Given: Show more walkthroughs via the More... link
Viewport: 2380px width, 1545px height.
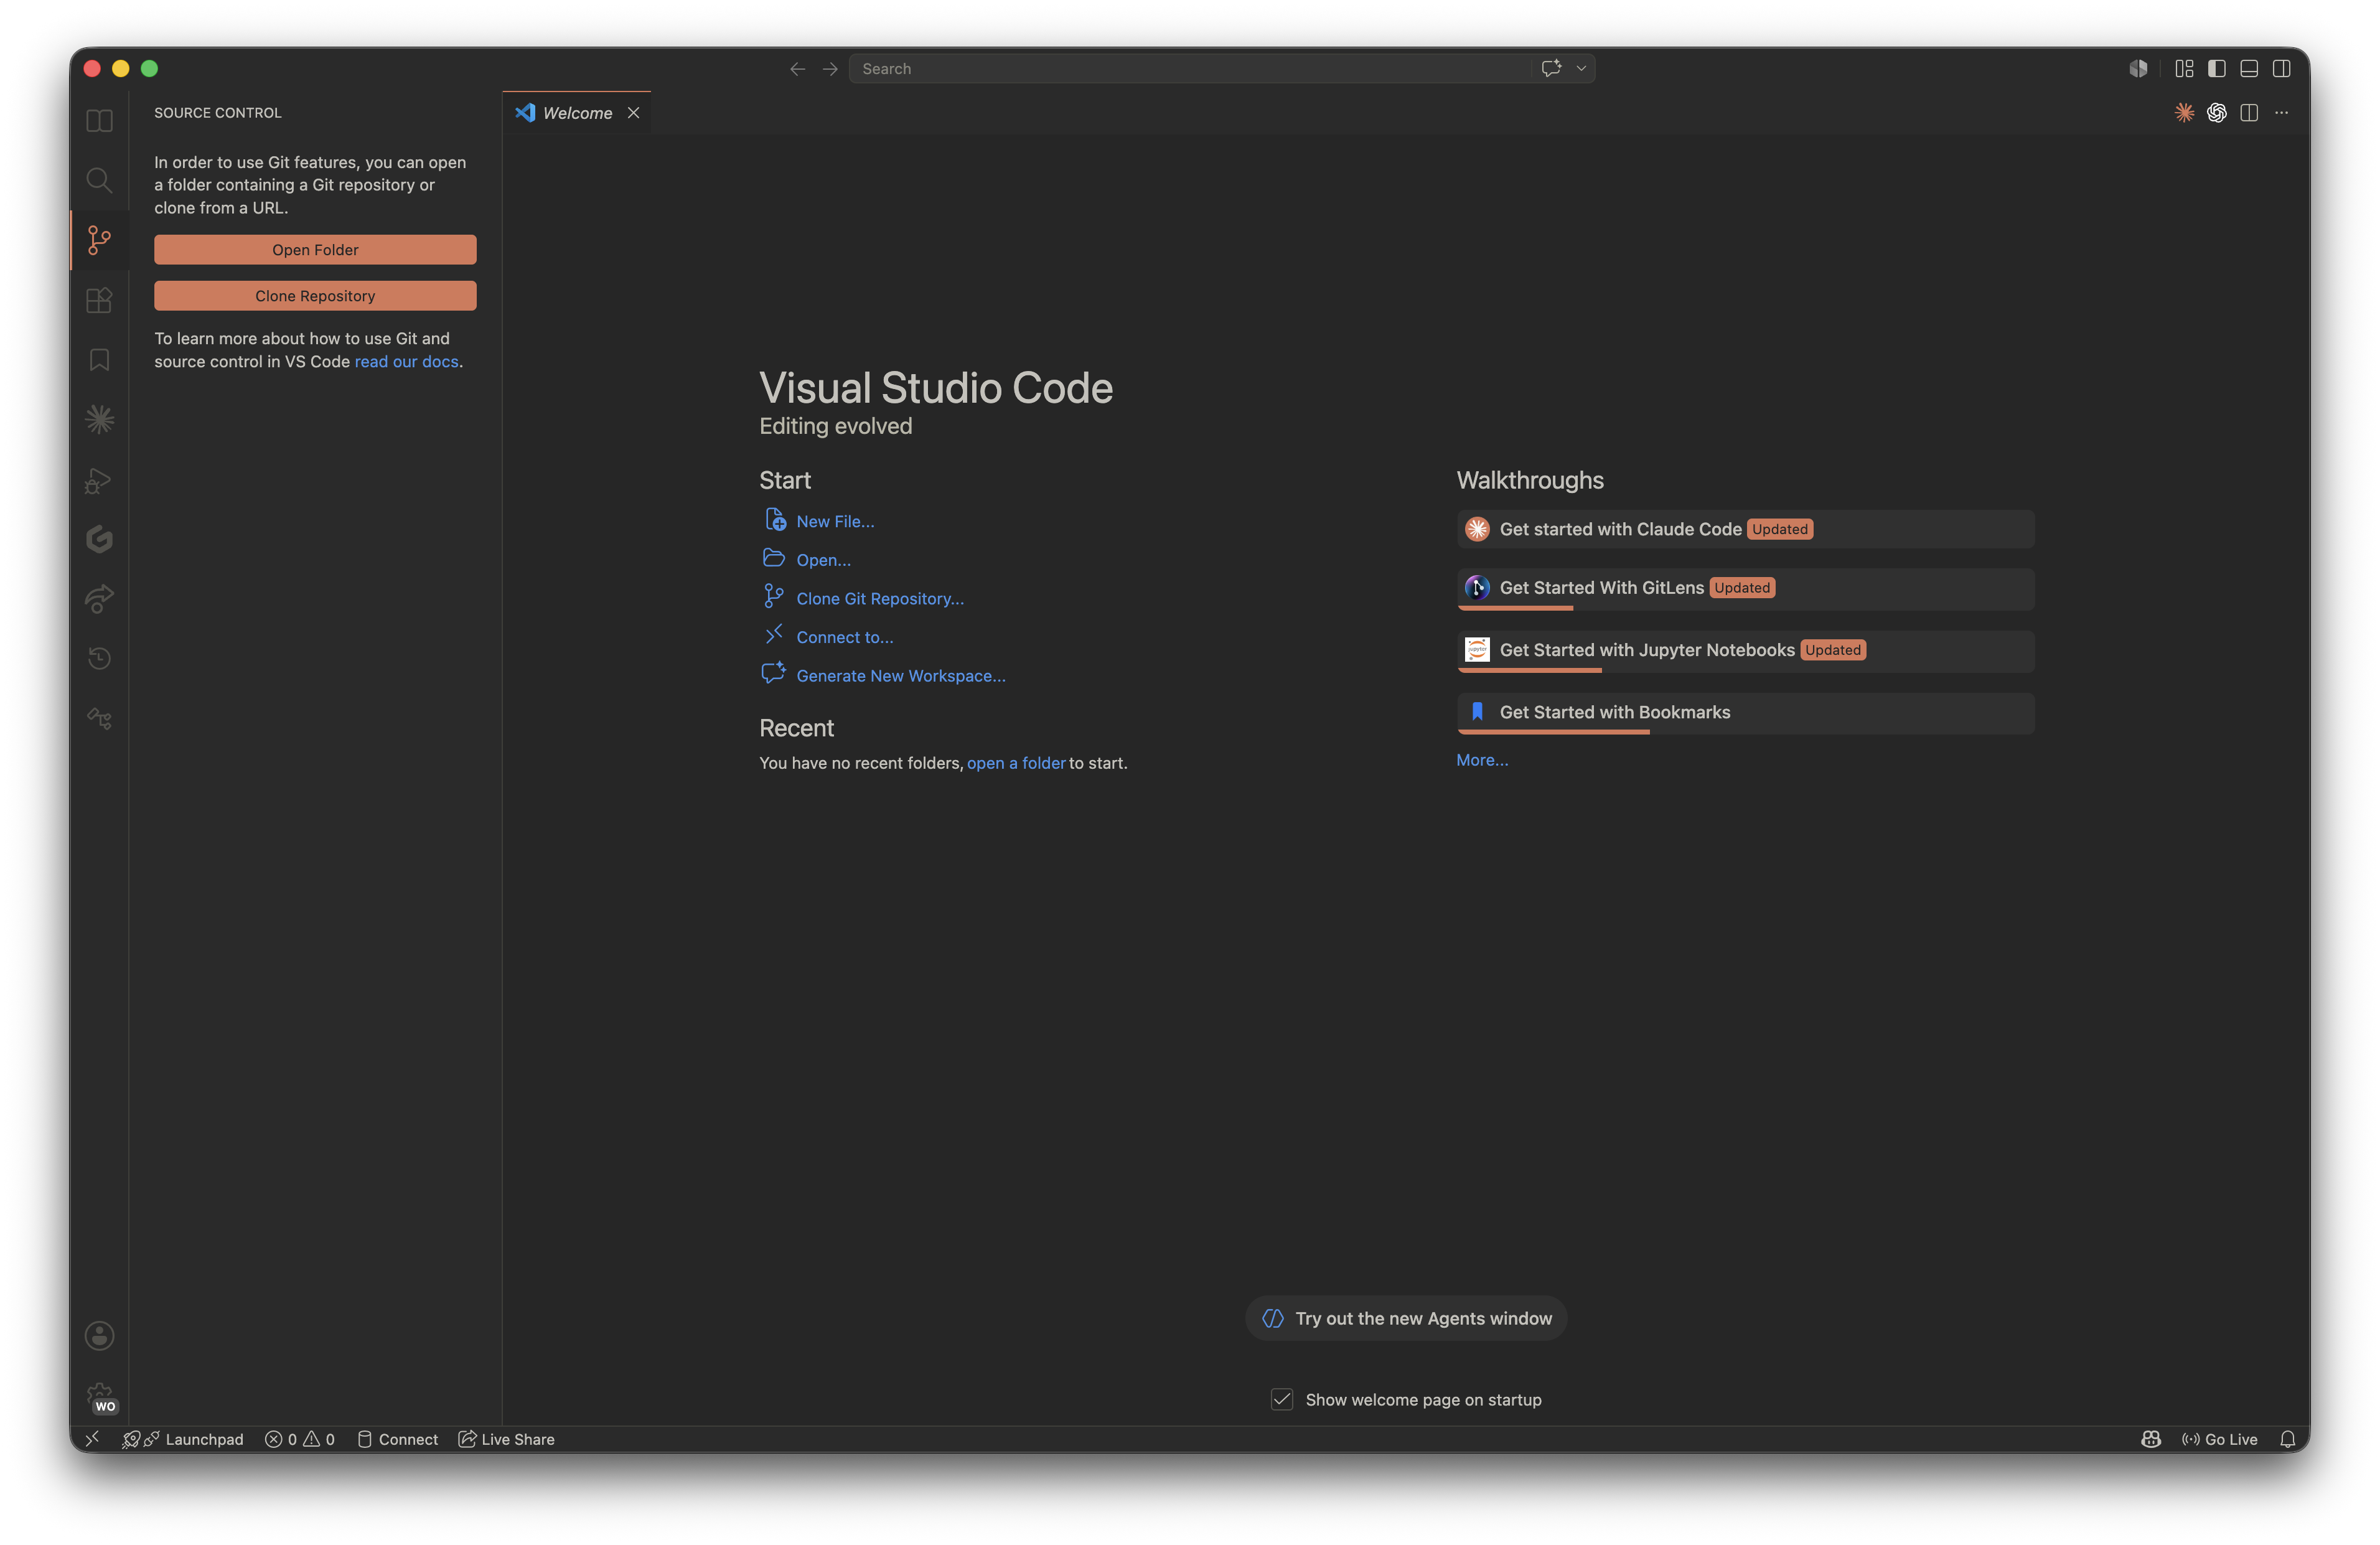Looking at the screenshot, I should point(1482,760).
